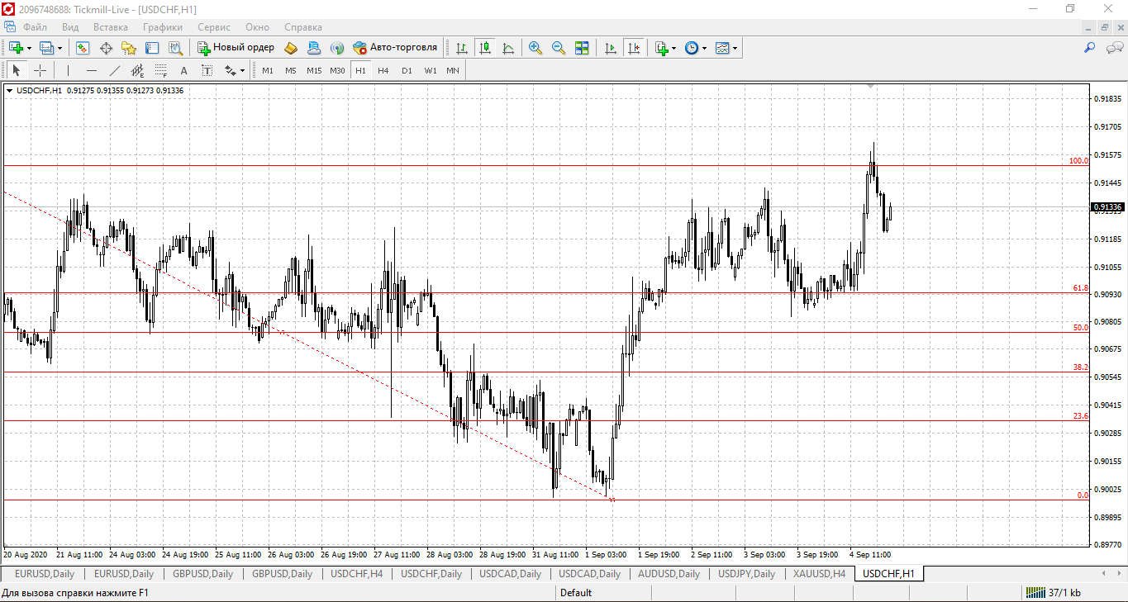This screenshot has height=602, width=1128.
Task: Open the Data Window crosshair icon
Action: pos(106,48)
